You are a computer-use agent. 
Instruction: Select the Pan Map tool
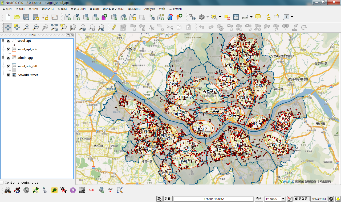pyautogui.click(x=8, y=27)
